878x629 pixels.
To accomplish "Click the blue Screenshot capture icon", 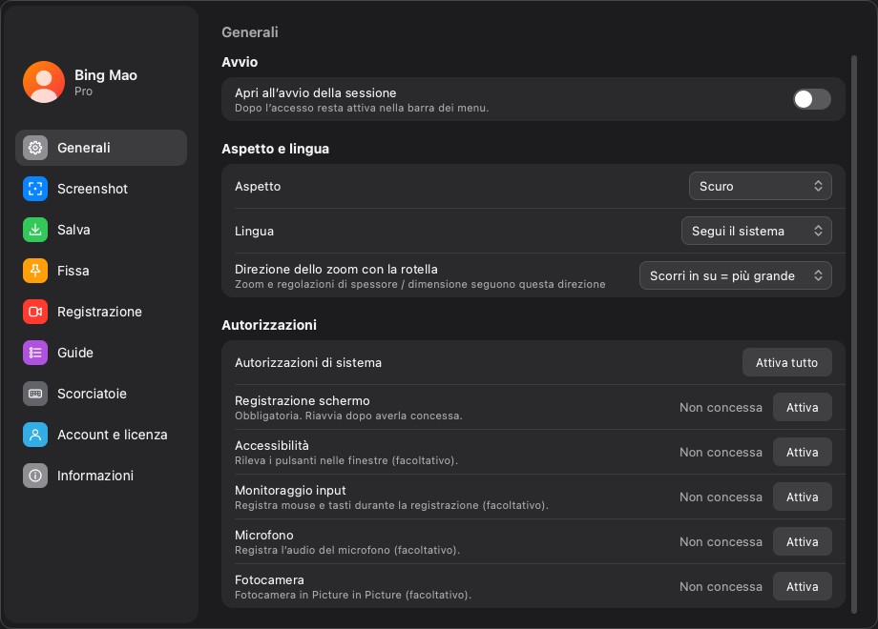I will [35, 189].
